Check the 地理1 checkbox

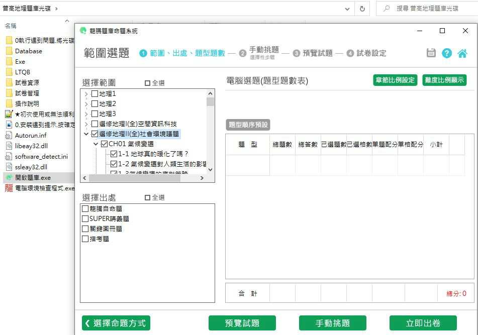tap(95, 93)
